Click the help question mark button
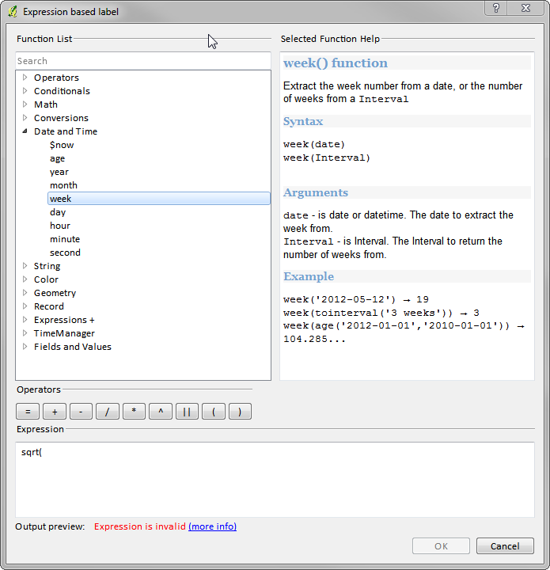Image resolution: width=550 pixels, height=570 pixels. point(496,9)
